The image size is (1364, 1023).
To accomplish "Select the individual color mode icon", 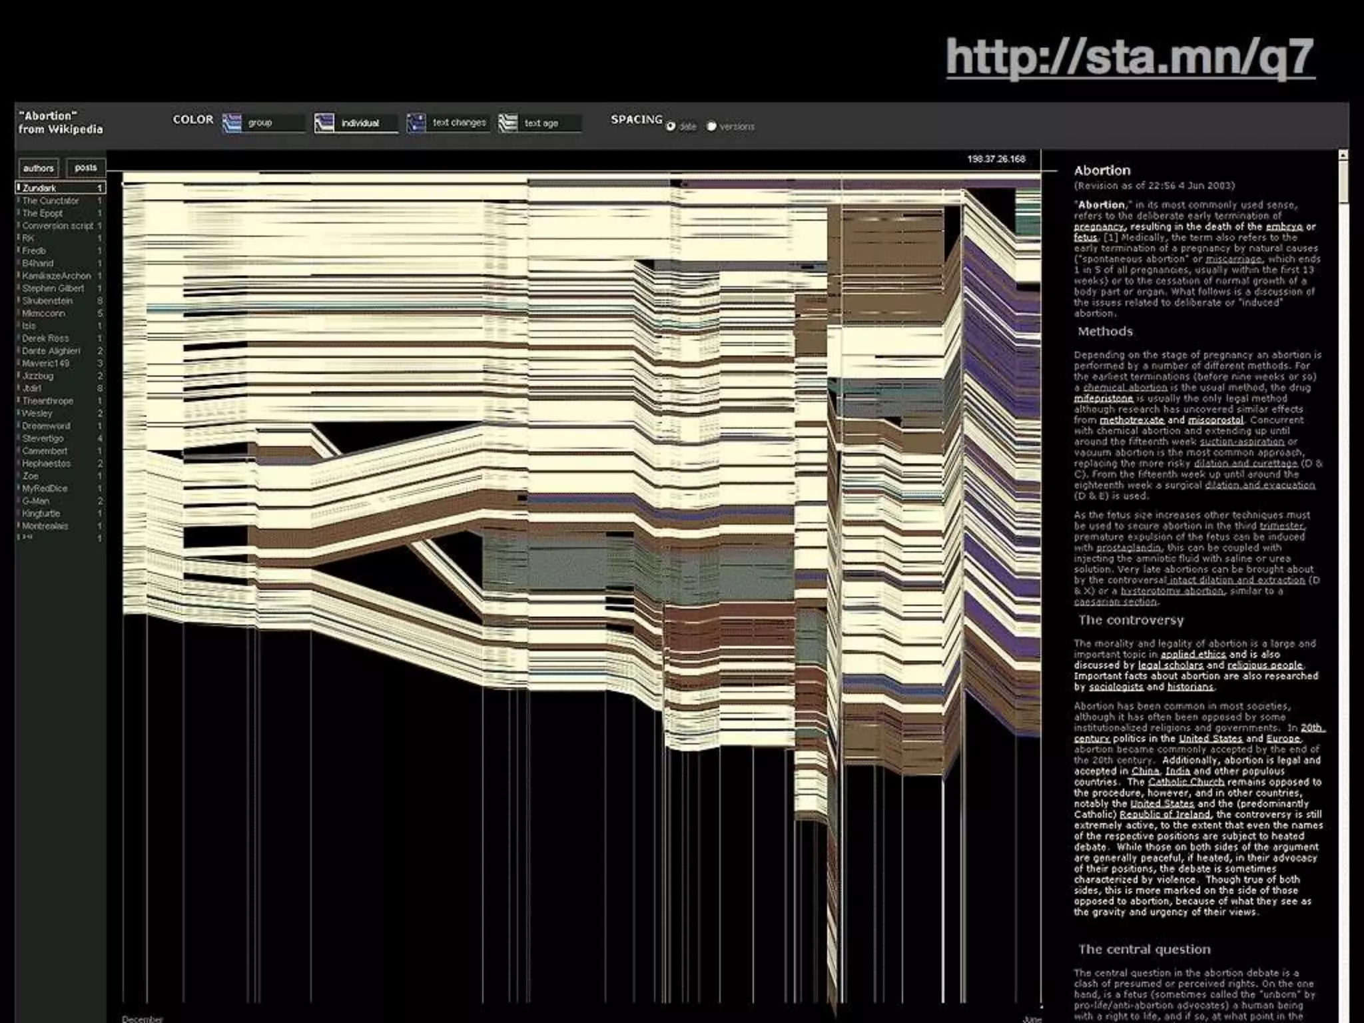I will 324,123.
